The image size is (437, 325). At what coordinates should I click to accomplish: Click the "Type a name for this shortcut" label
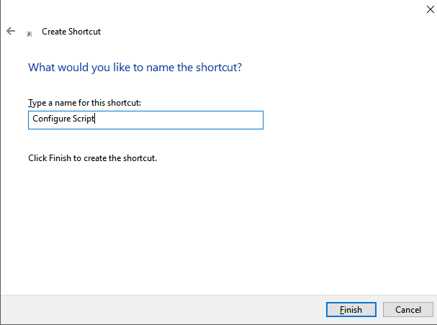pyautogui.click(x=84, y=103)
